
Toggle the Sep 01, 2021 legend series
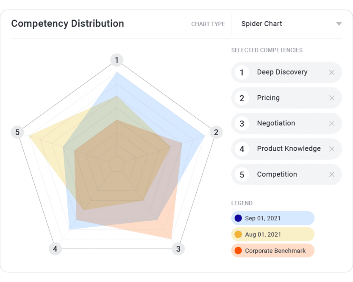272,218
